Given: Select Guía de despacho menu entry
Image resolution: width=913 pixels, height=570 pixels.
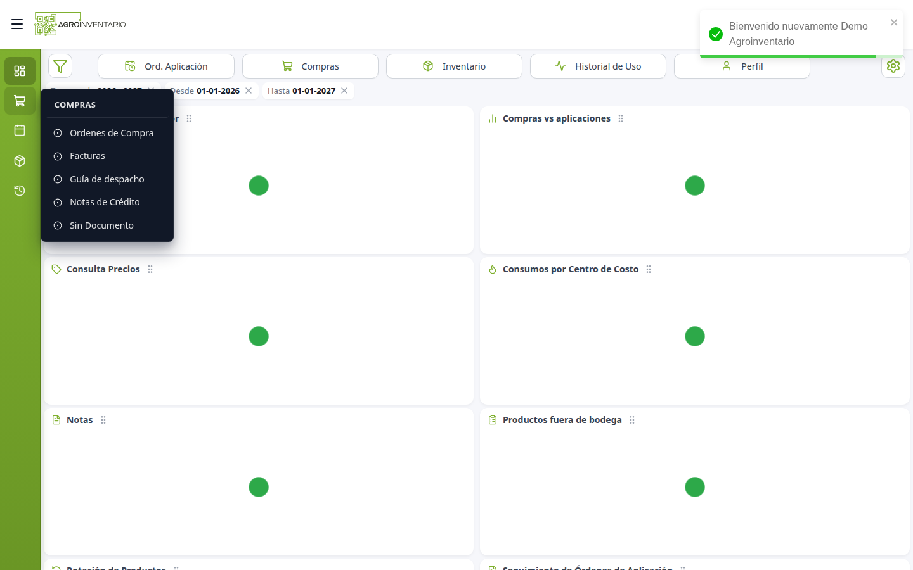Looking at the screenshot, I should click(x=107, y=179).
